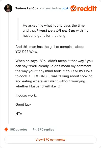The height and width of the screenshot is (148, 101).
Task: Click the bold "I must be a bit pent up" text
Action: tap(56, 30)
